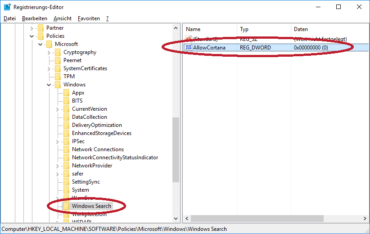
Task: Click the tree scrollbar up arrow
Action: pos(176,28)
